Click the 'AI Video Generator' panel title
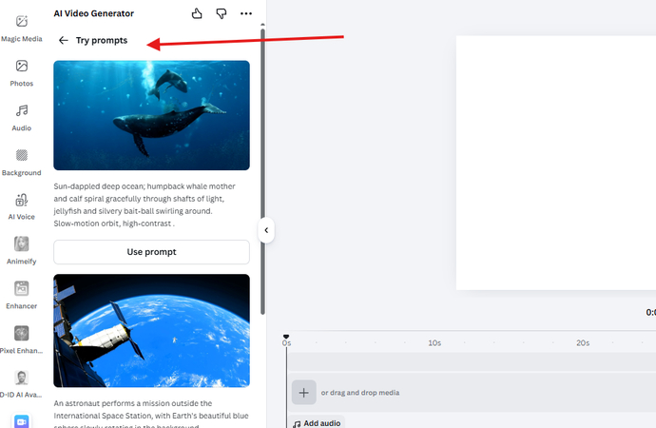This screenshot has width=656, height=428. pos(94,13)
